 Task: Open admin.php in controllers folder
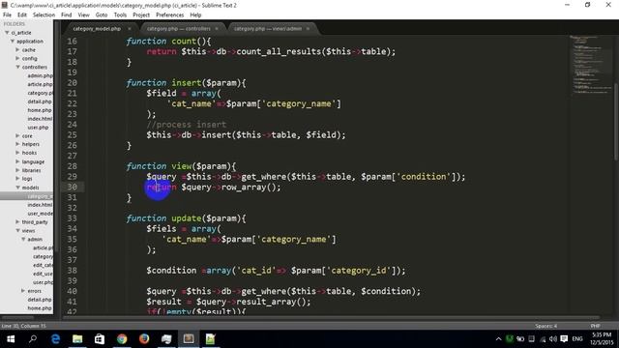click(40, 75)
